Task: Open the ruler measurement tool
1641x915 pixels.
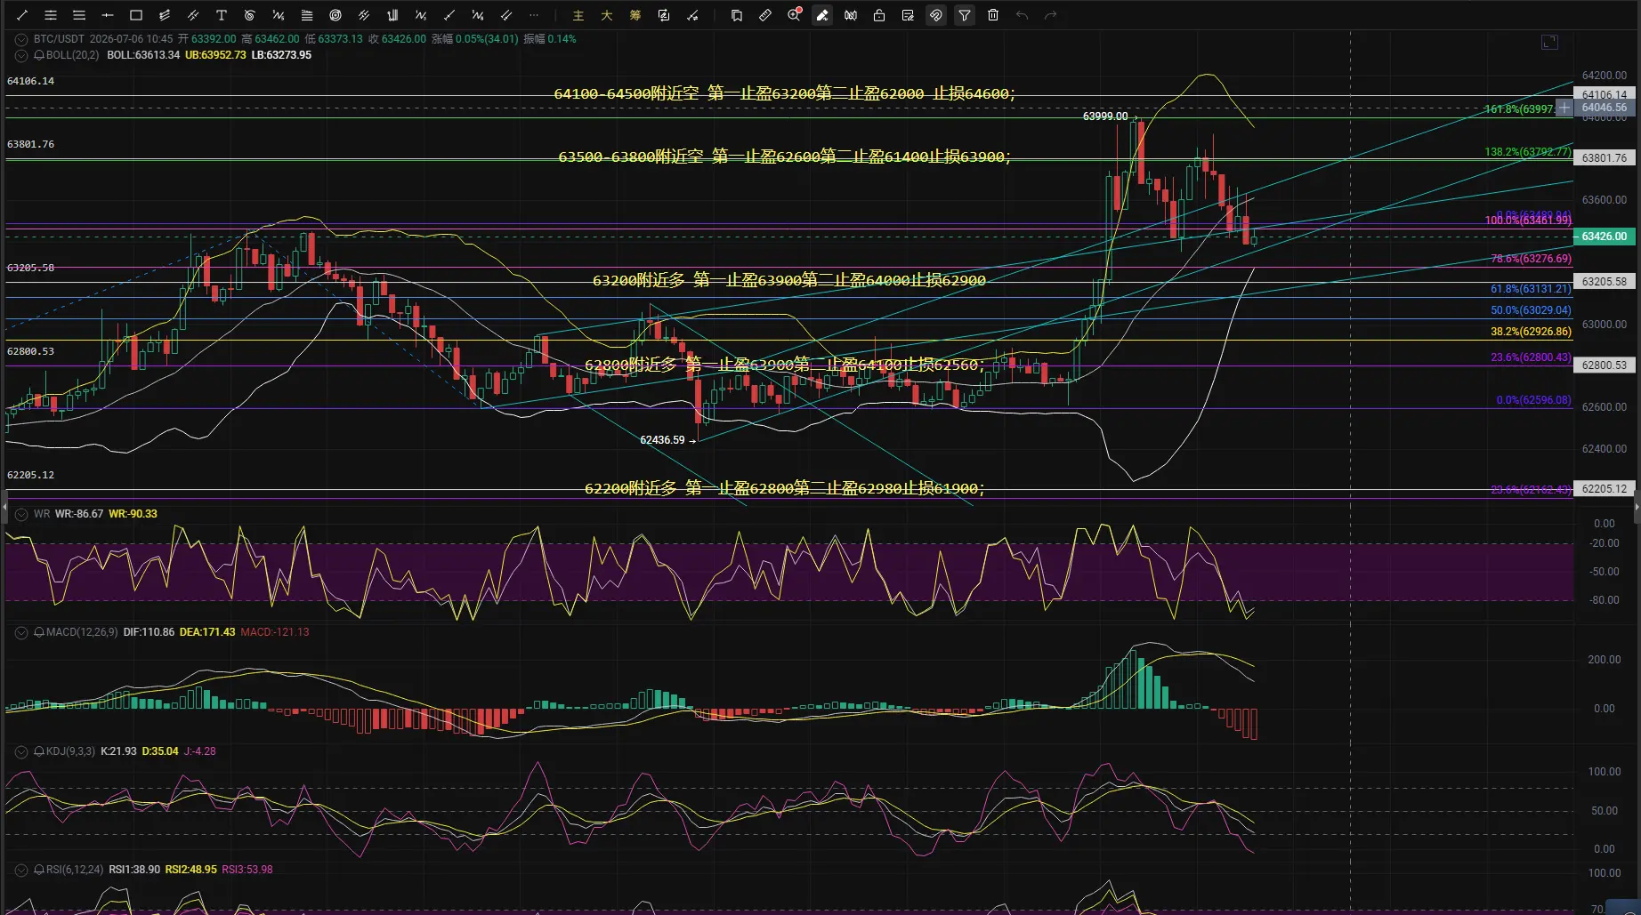Action: [765, 15]
